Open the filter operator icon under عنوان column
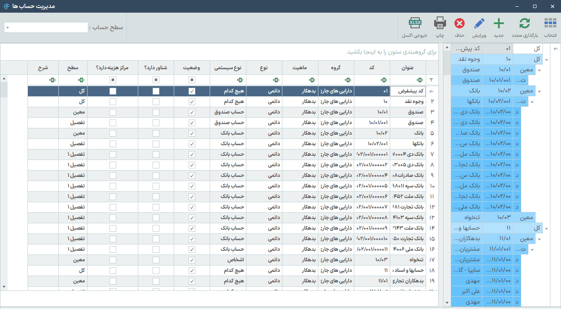The height and width of the screenshot is (309, 561). tap(420, 80)
